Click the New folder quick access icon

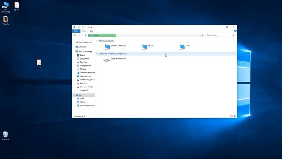[82, 27]
